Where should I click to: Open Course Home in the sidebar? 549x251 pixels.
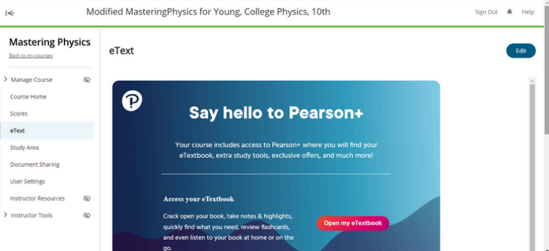[x=28, y=97]
